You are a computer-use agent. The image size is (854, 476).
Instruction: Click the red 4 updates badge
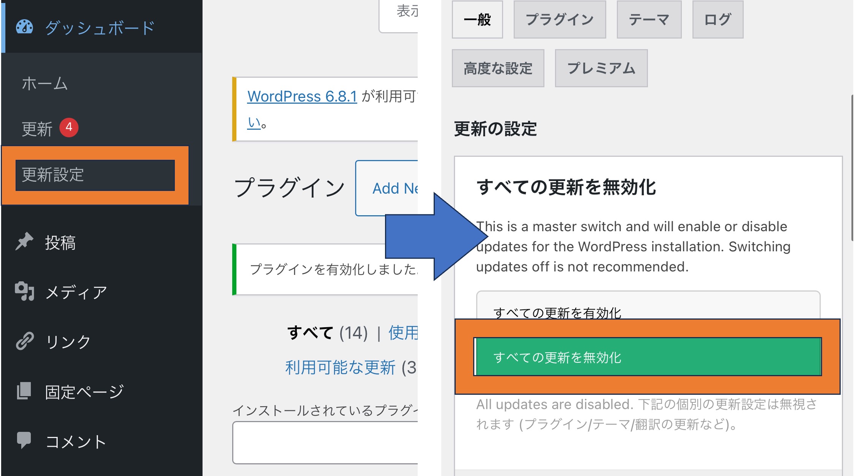coord(69,127)
